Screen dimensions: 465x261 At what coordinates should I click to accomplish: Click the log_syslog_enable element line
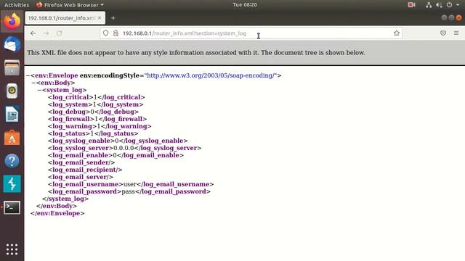(x=118, y=141)
